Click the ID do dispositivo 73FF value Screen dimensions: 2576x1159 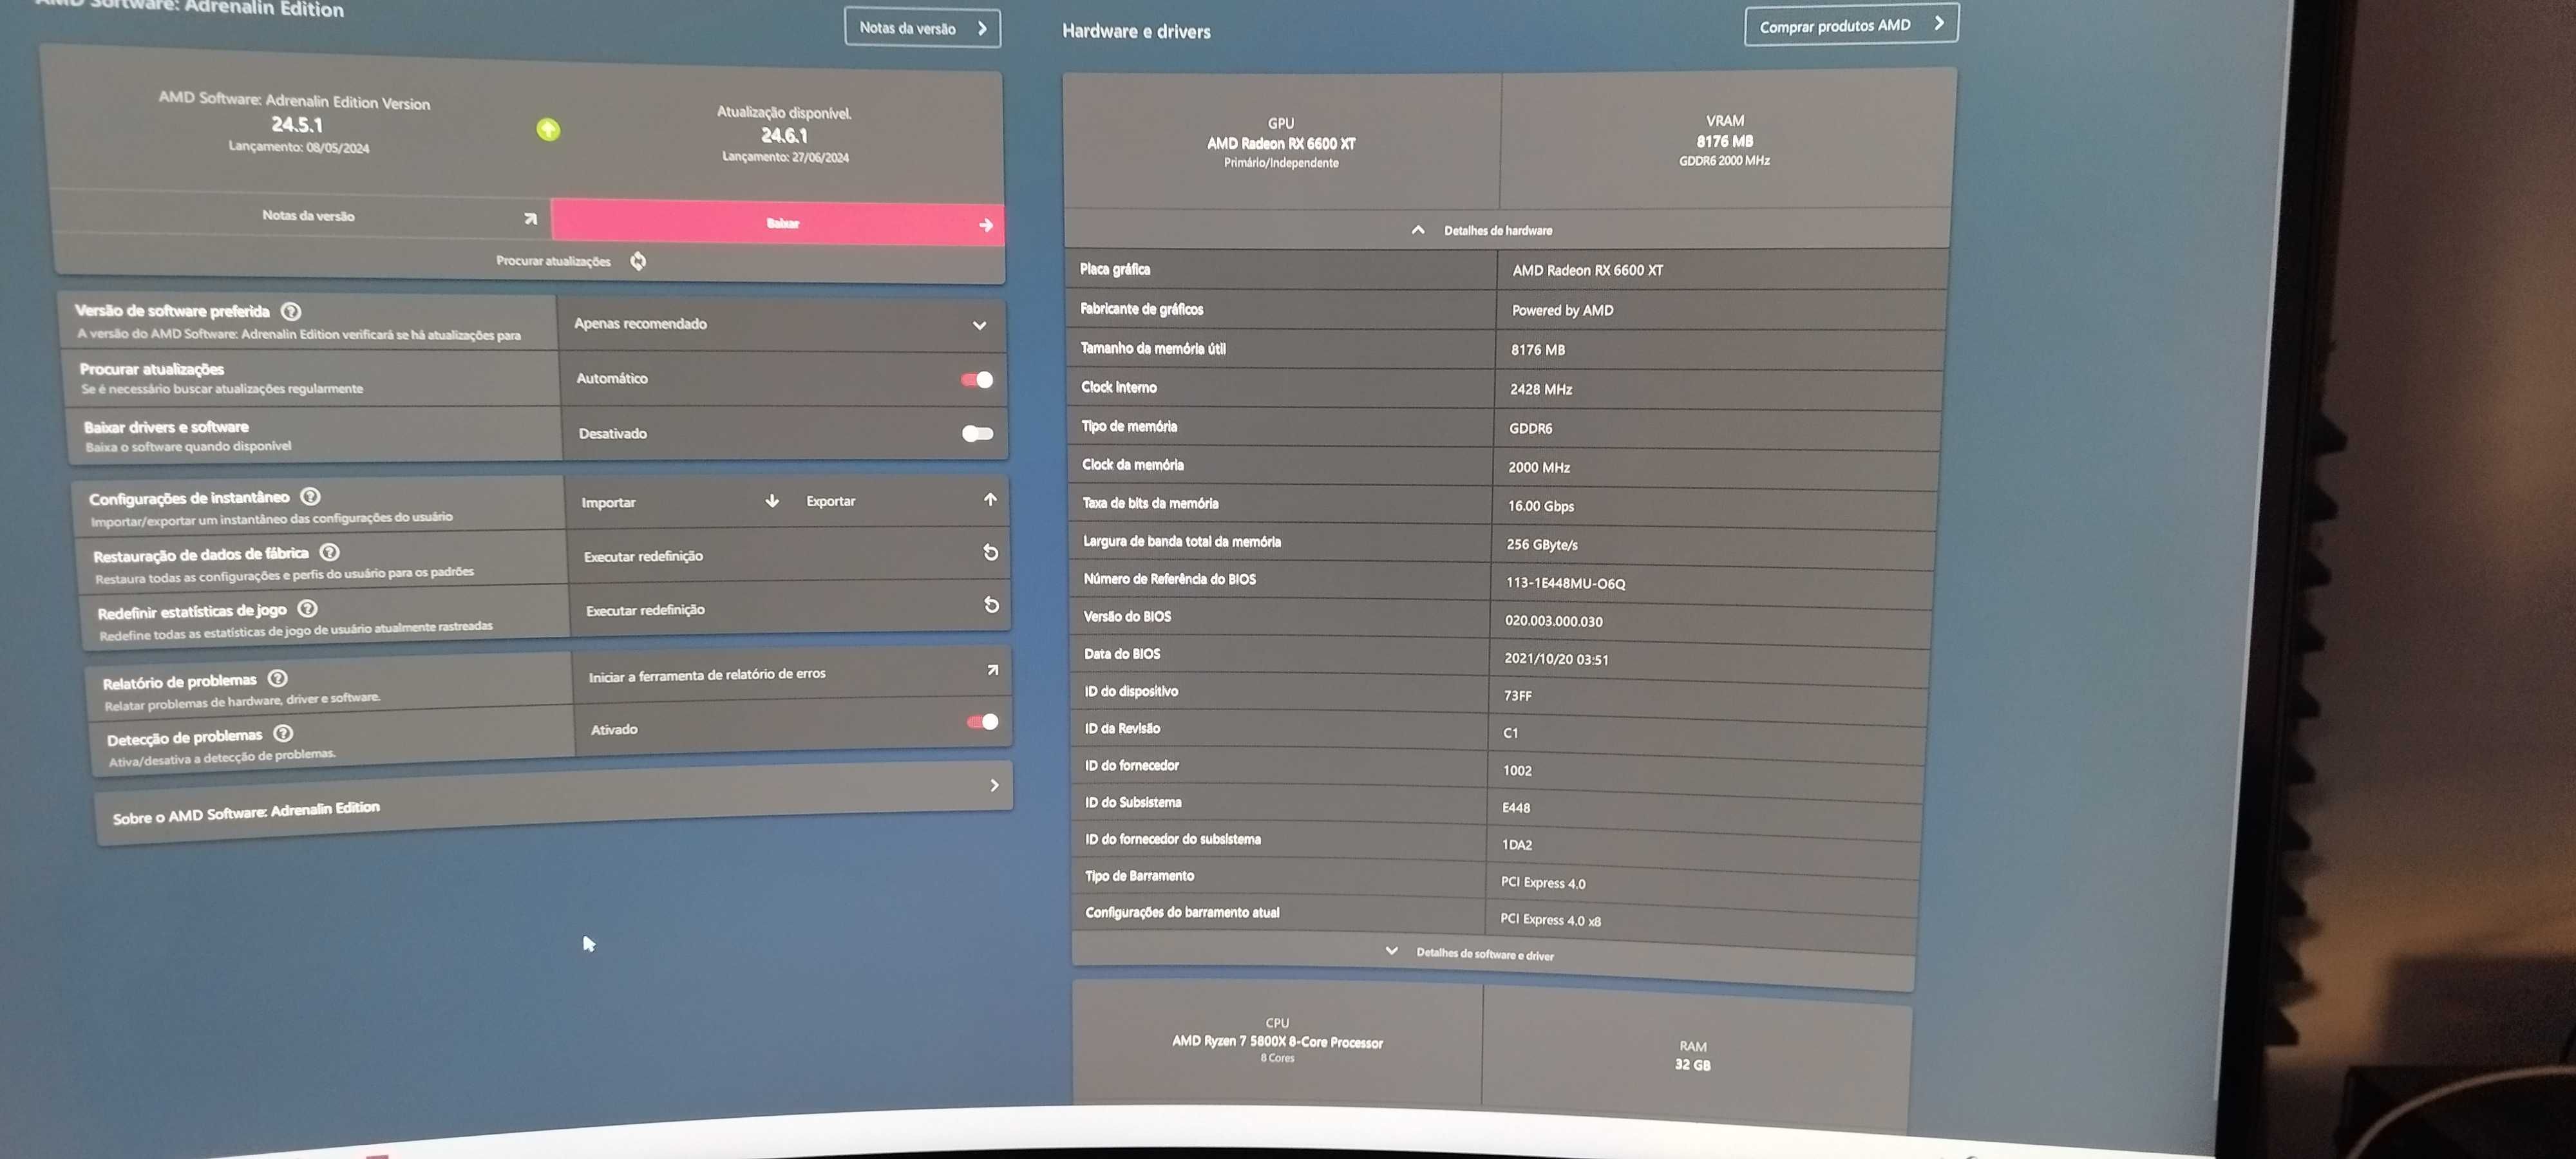[x=1518, y=696]
